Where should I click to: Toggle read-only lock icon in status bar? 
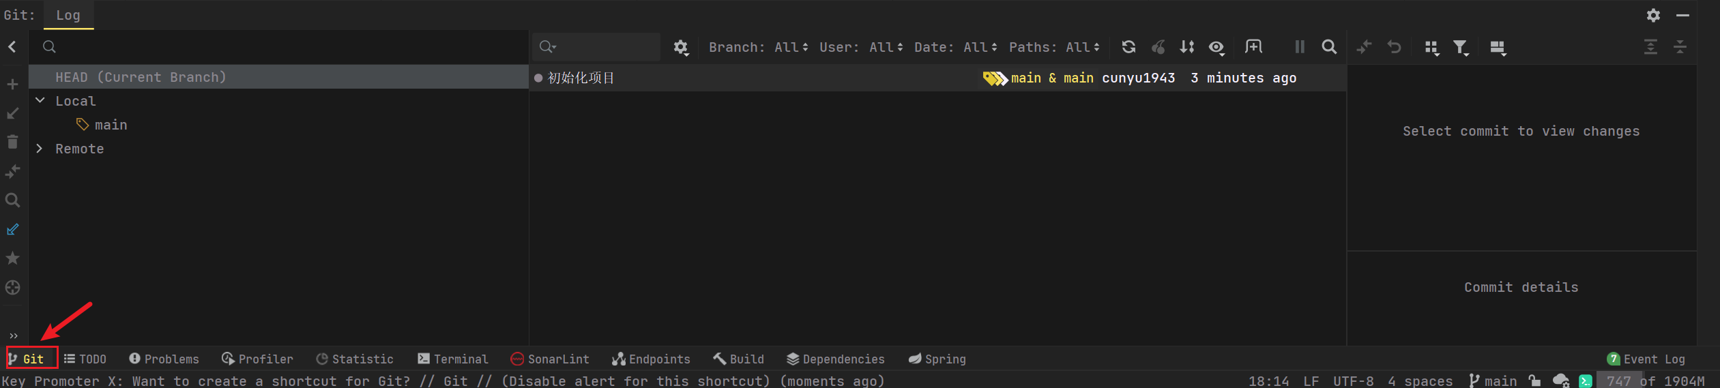1534,380
